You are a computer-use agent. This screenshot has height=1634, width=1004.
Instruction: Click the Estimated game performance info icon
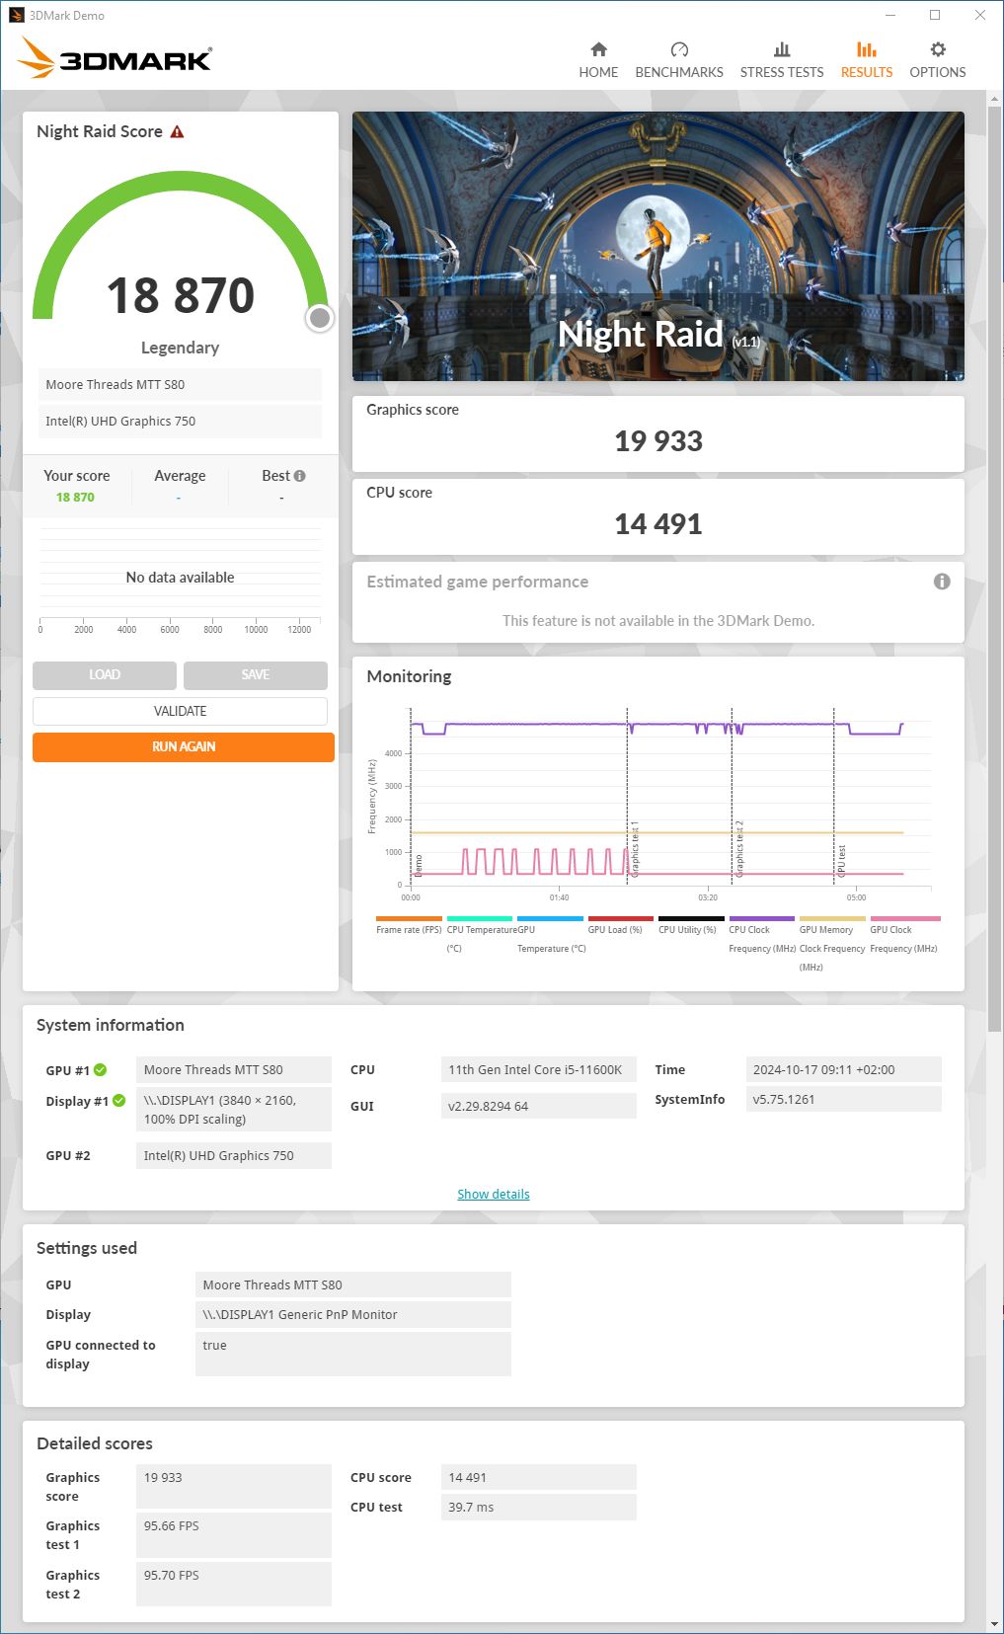tap(942, 582)
